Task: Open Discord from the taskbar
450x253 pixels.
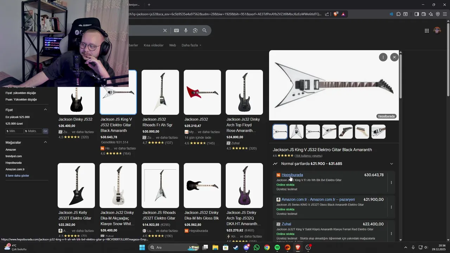Action: [246, 247]
